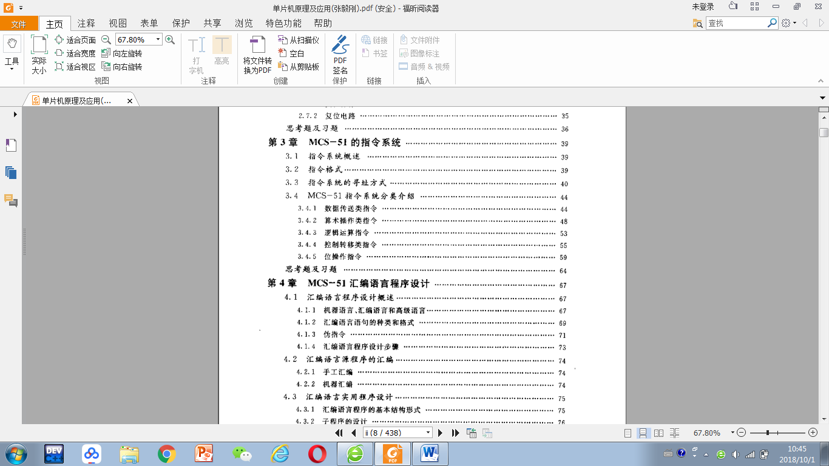Open the 文件 menu
The height and width of the screenshot is (466, 829).
click(x=19, y=24)
